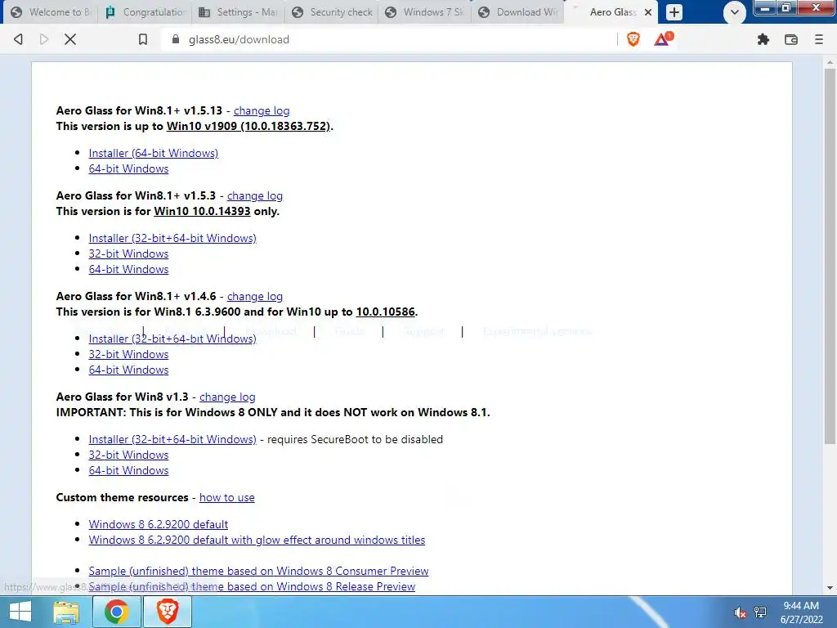Image resolution: width=837 pixels, height=628 pixels.
Task: Launch Google Chrome from the taskbar
Action: pos(116,612)
